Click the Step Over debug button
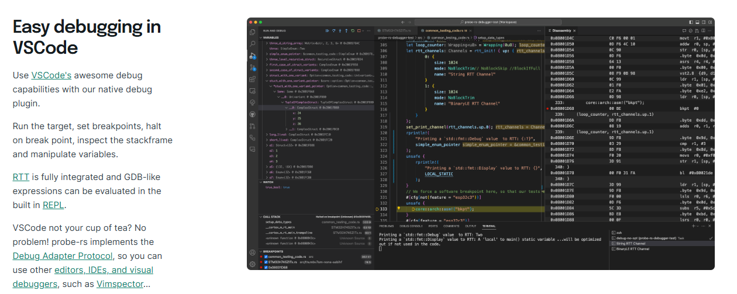Viewport: 737px width, 294px height. (x=334, y=30)
